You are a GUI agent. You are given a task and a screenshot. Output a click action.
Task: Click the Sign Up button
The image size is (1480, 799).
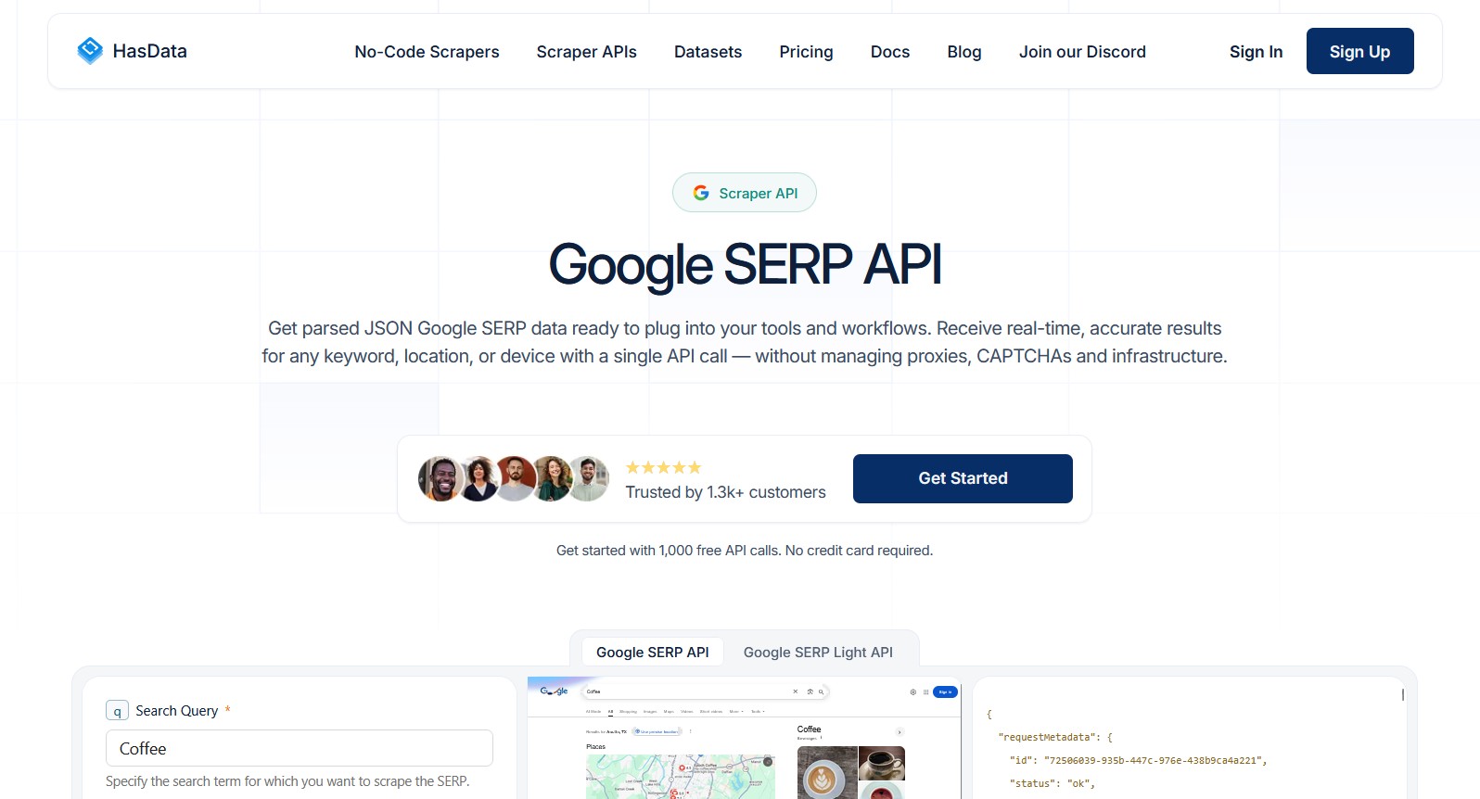pyautogui.click(x=1359, y=51)
